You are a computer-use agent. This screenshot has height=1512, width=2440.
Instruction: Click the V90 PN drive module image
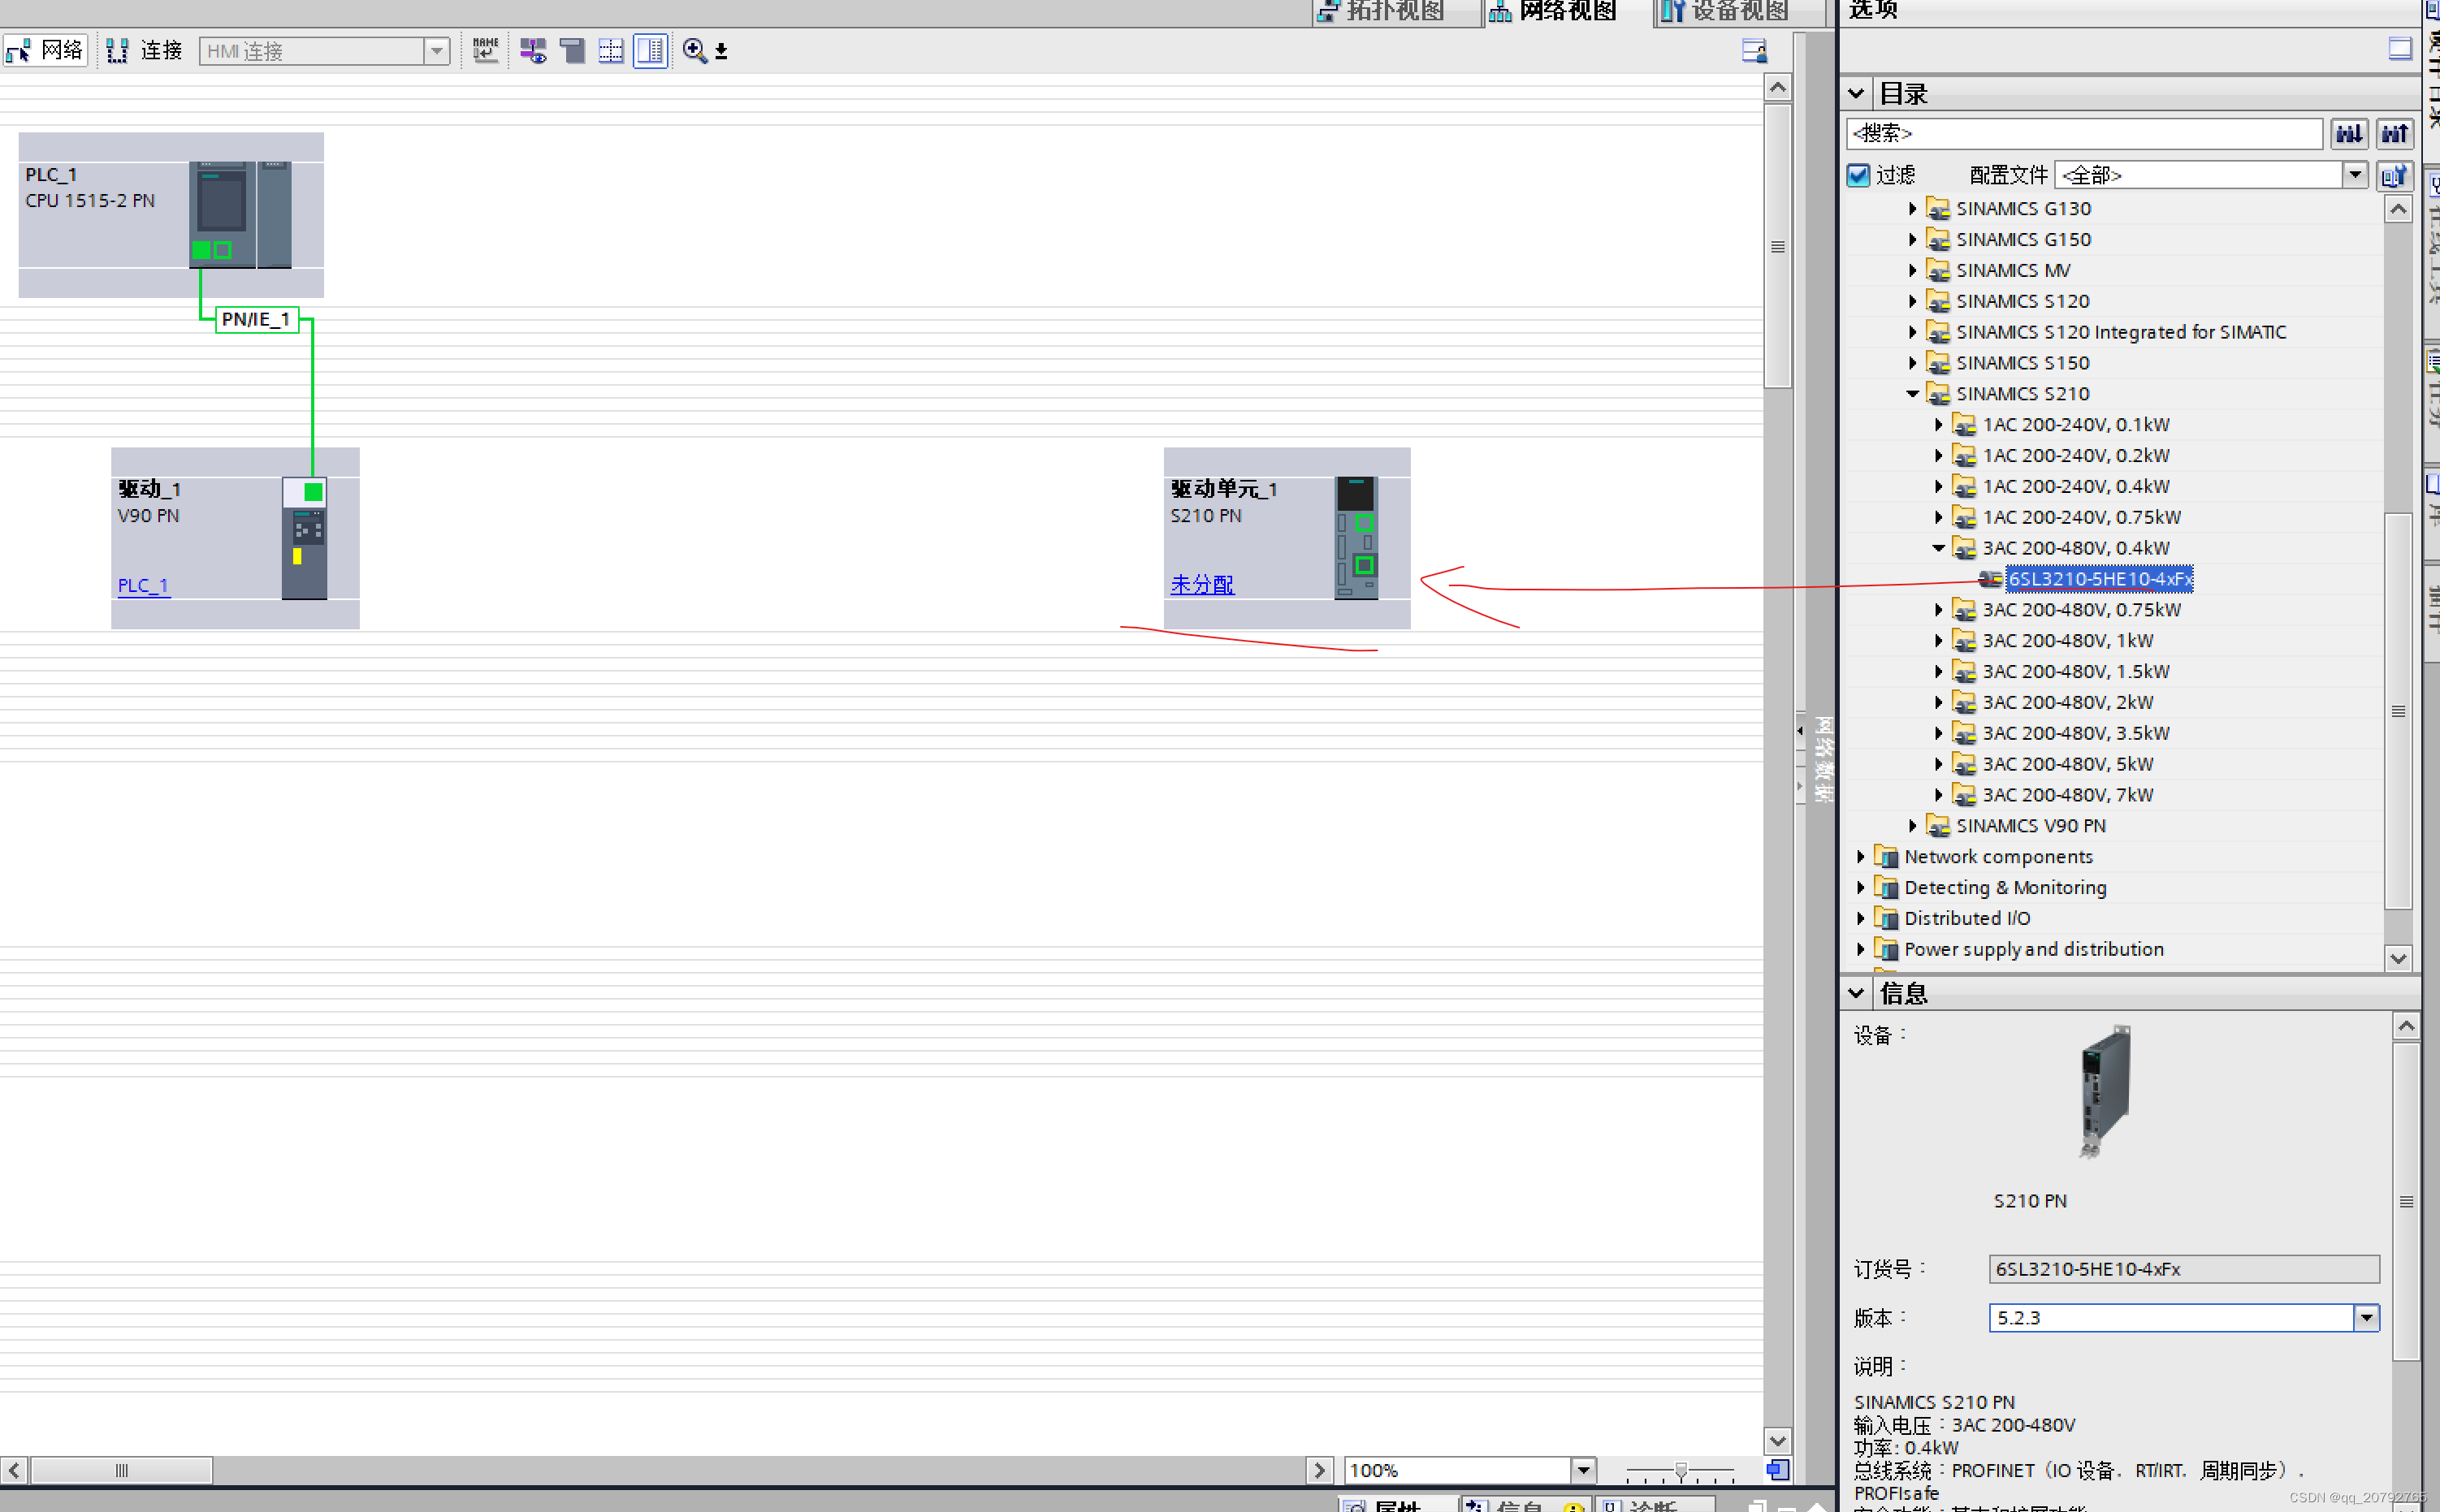pos(304,538)
